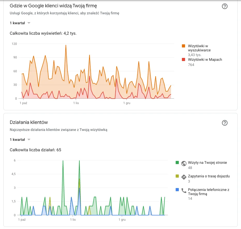241x229 pixels.
Task: Click yellow-green swatch for route requests legend
Action: tap(177, 176)
